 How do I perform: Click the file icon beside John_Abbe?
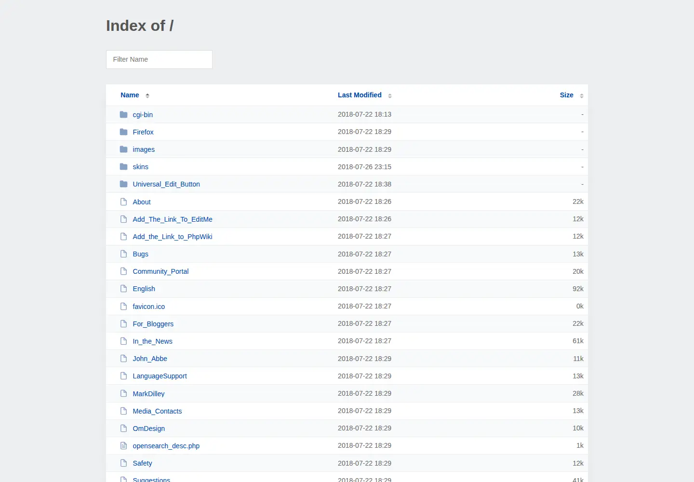[124, 359]
